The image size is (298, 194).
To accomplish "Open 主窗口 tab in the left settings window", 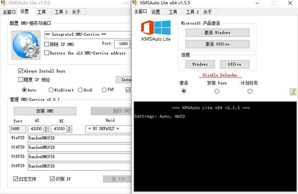I will point(9,12).
